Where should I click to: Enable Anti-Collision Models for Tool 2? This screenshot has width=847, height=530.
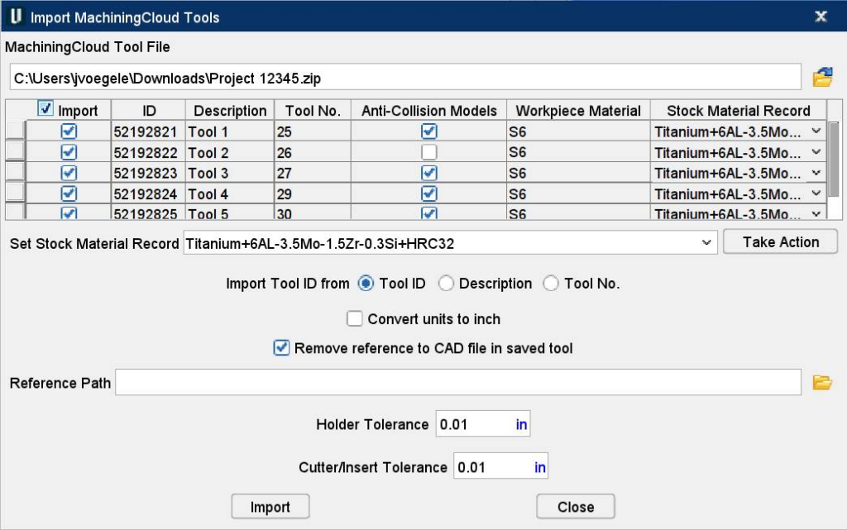point(429,152)
